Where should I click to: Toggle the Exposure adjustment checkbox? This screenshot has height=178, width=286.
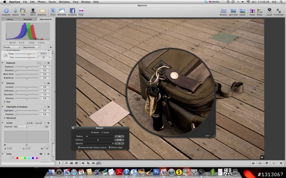click(x=5, y=63)
